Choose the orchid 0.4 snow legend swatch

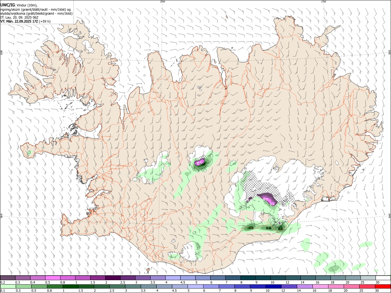pos(38,278)
